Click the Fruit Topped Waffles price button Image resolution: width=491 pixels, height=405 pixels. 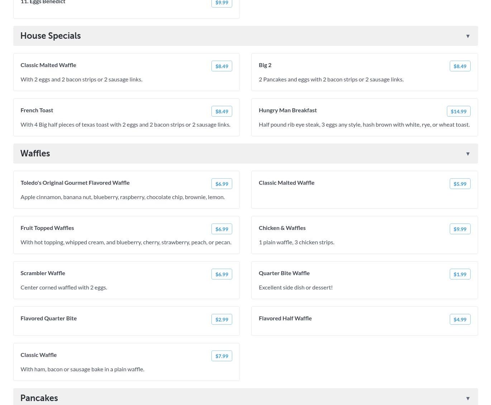(x=221, y=229)
